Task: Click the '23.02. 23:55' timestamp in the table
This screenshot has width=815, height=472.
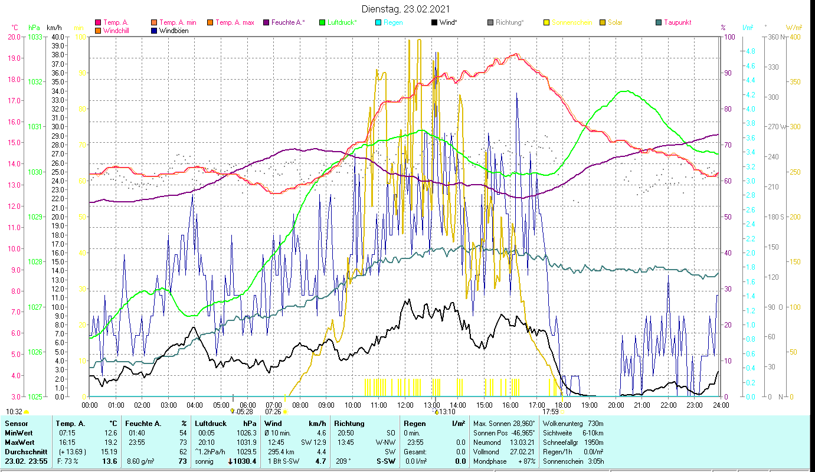Action: [x=25, y=461]
